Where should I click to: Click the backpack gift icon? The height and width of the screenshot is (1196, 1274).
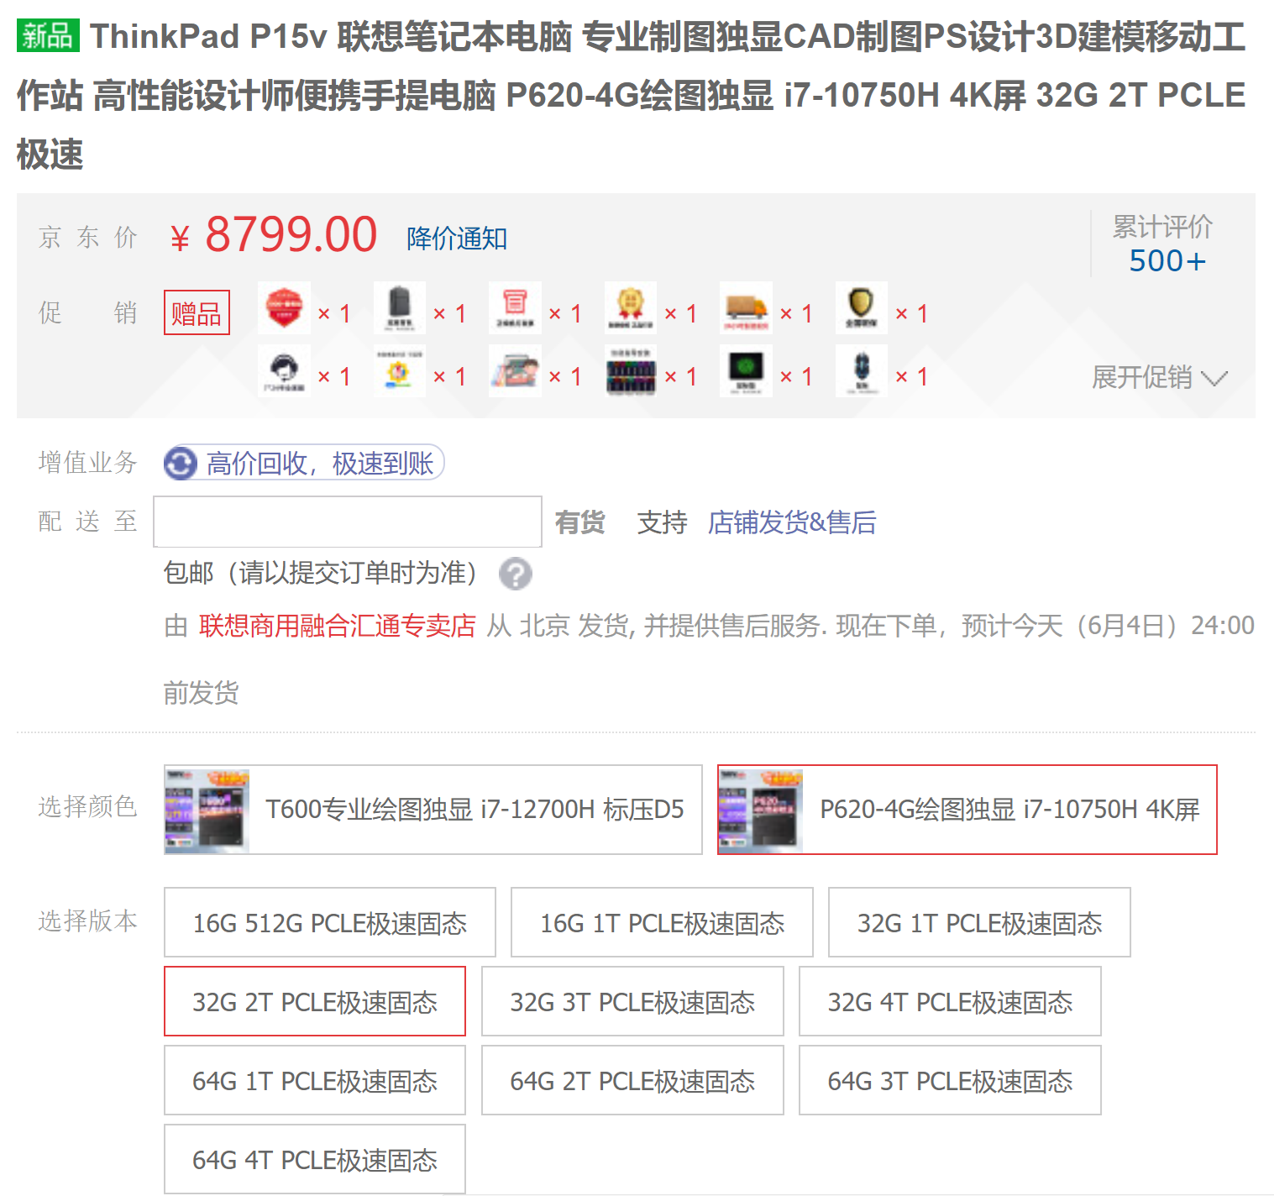[399, 308]
